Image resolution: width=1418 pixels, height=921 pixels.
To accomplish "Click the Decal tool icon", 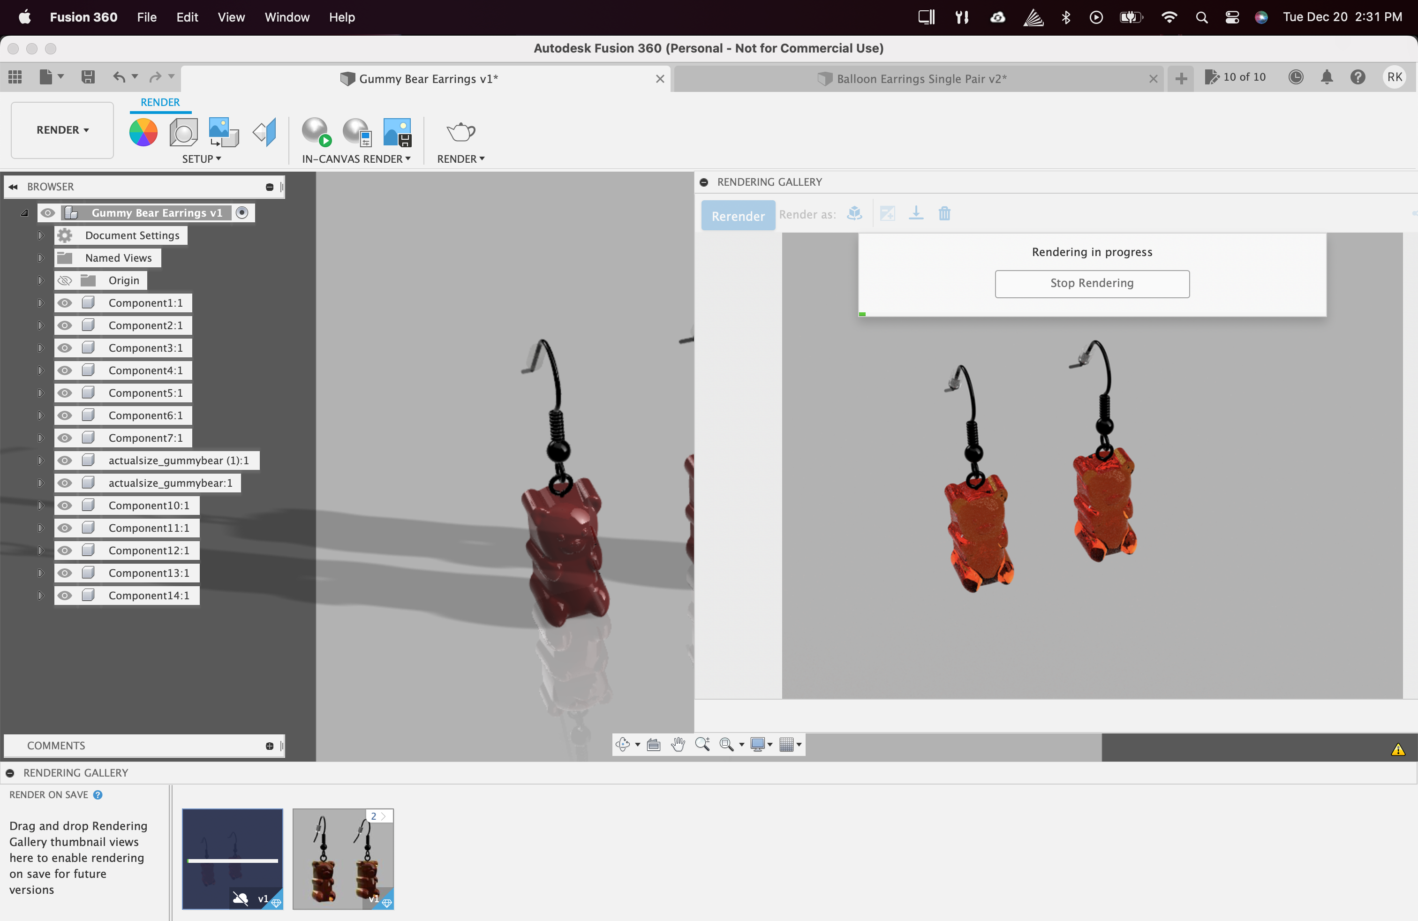I will [223, 132].
